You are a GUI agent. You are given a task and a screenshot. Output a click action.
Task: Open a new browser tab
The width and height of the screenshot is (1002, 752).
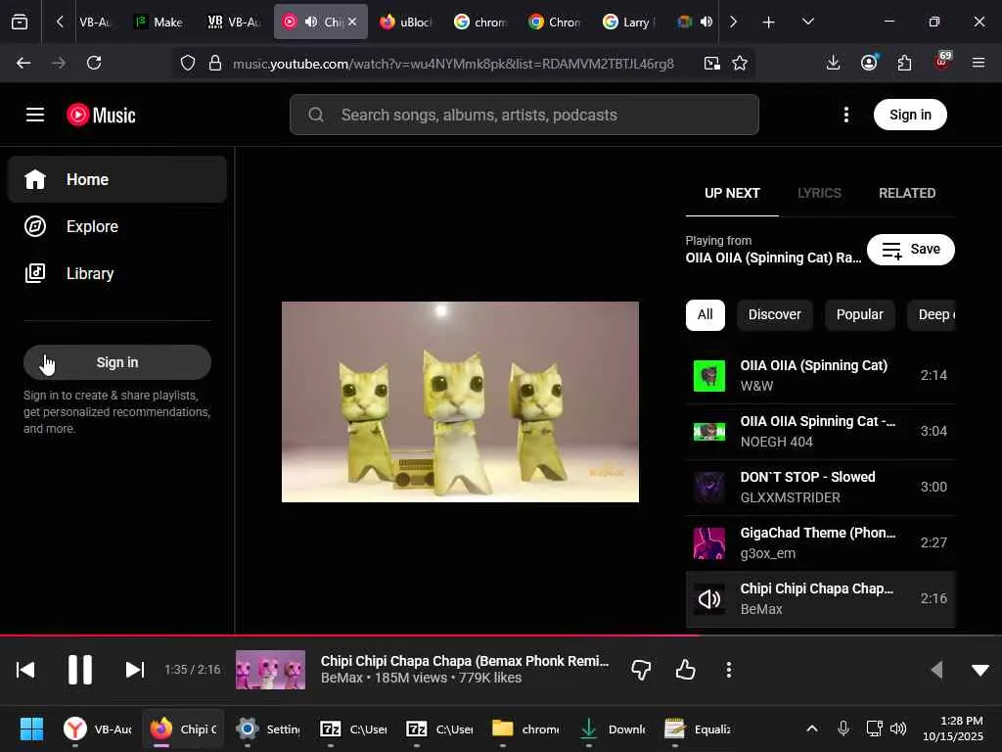click(769, 23)
